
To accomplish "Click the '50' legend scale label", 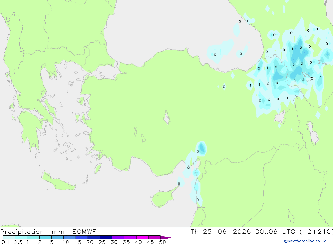I will click(163, 242).
